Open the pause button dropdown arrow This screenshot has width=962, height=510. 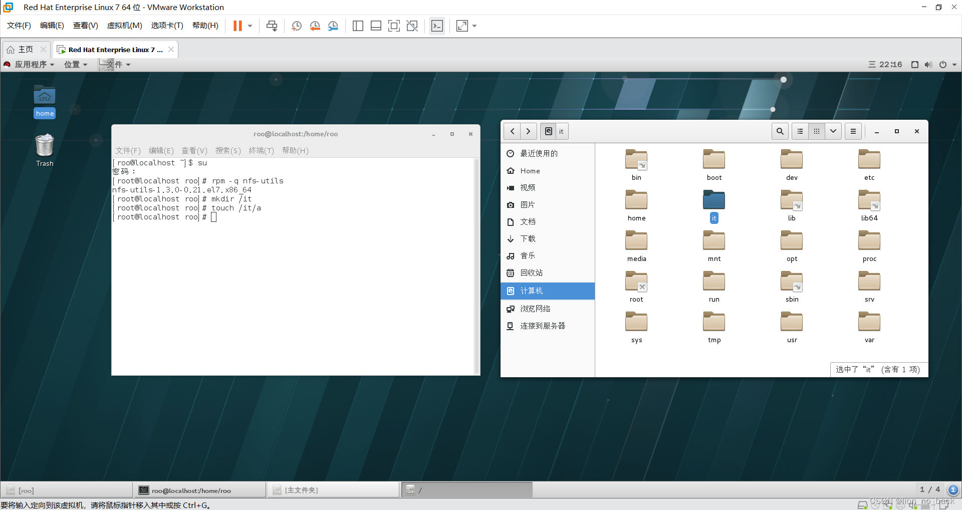(x=250, y=26)
